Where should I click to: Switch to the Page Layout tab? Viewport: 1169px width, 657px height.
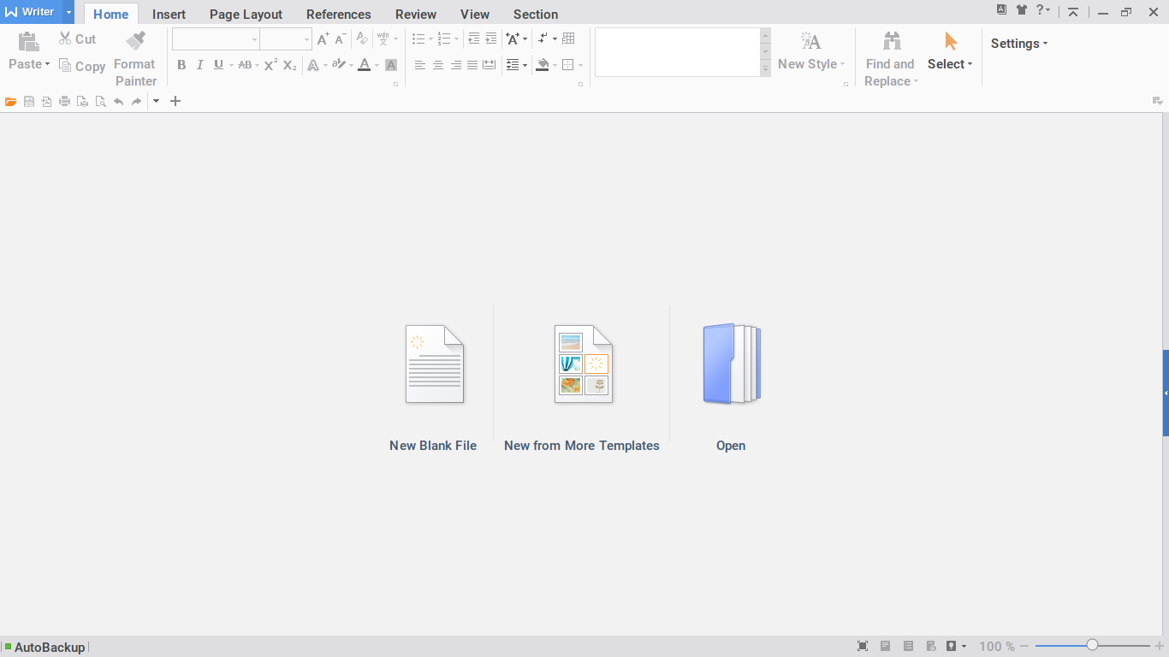[x=246, y=15]
